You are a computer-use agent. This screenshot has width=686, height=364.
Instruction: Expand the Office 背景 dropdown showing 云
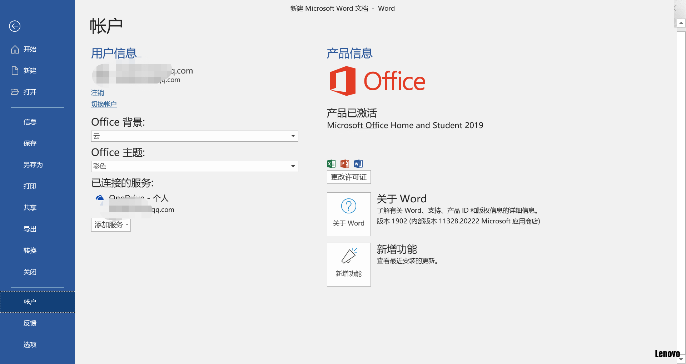pos(195,136)
